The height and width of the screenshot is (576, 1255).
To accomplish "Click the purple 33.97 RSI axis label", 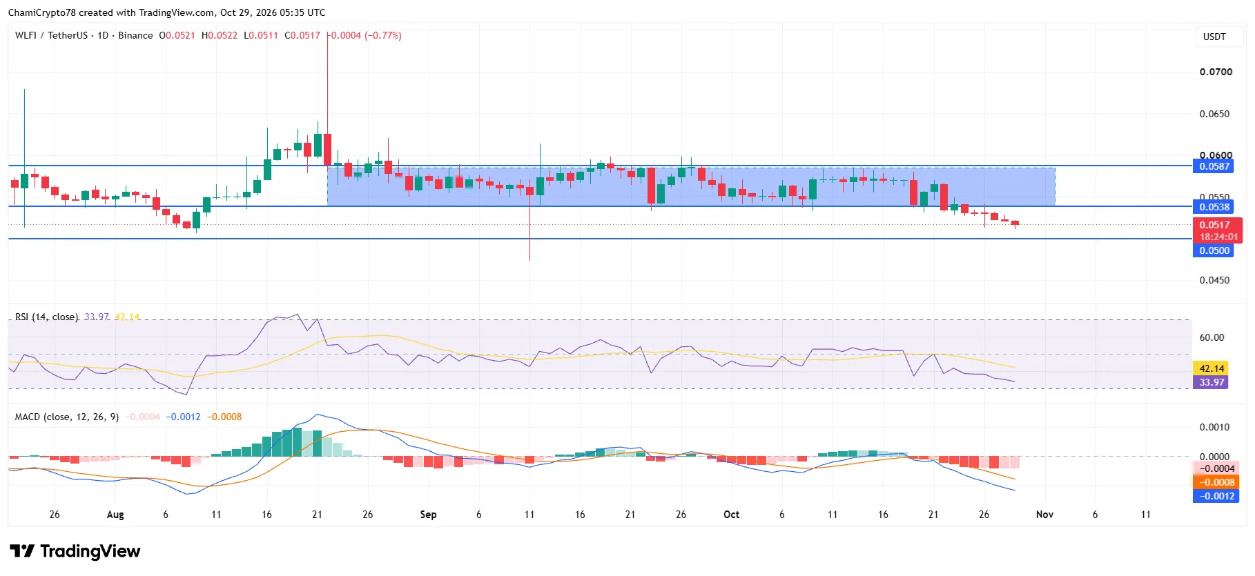I will [1212, 382].
